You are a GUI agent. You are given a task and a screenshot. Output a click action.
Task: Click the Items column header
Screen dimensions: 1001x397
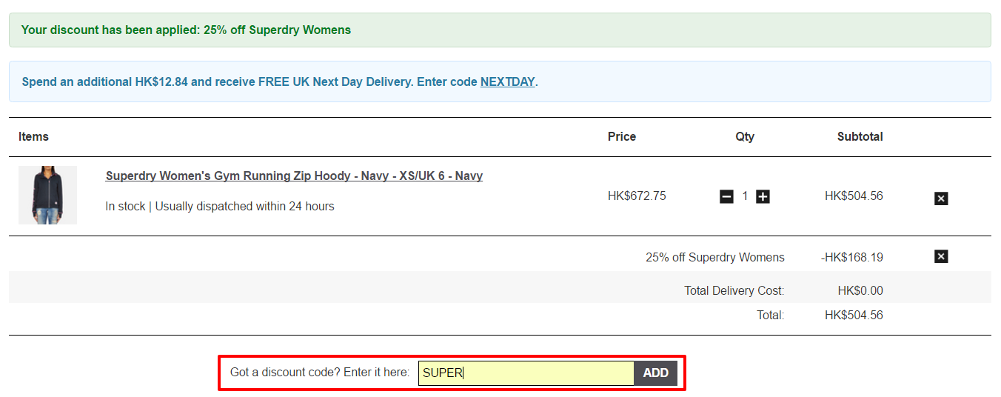[33, 136]
